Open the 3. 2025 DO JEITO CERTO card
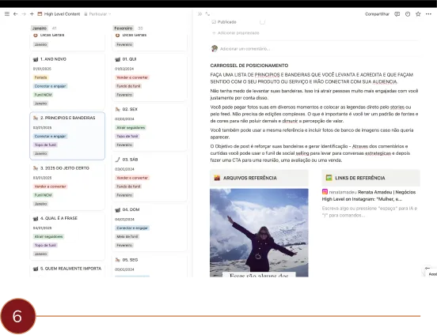Screen dimensions: 437x335 (67, 186)
